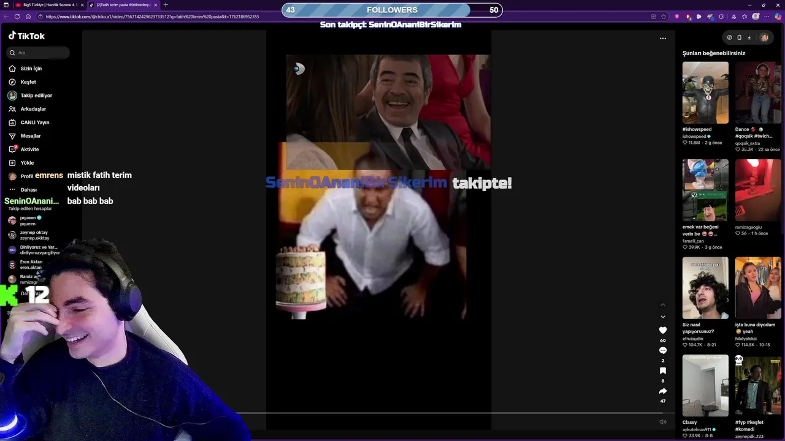Click the 'Şunları beğenebilirsiniz' heading

tap(714, 53)
